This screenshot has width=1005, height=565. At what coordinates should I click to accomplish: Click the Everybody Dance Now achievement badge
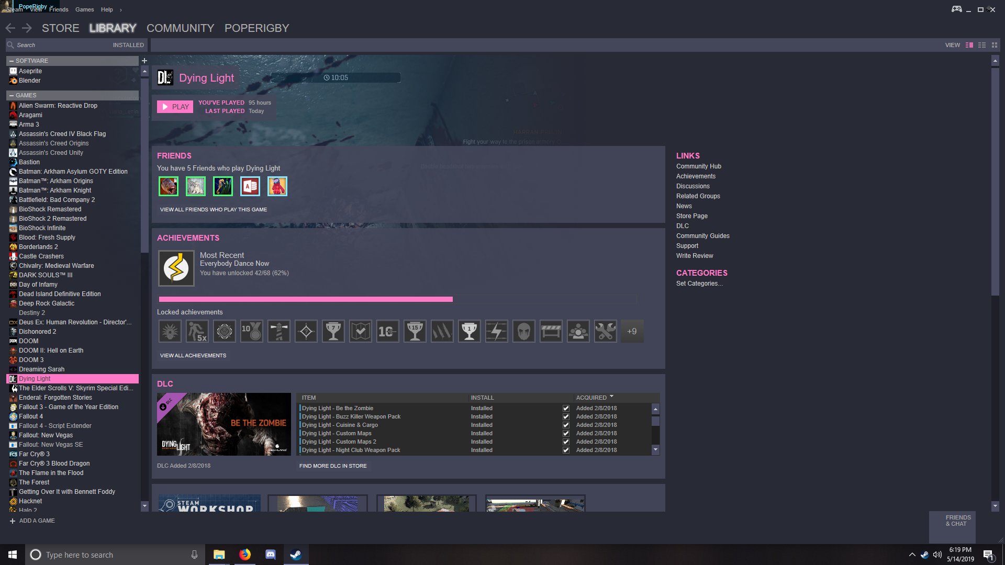[x=176, y=268]
